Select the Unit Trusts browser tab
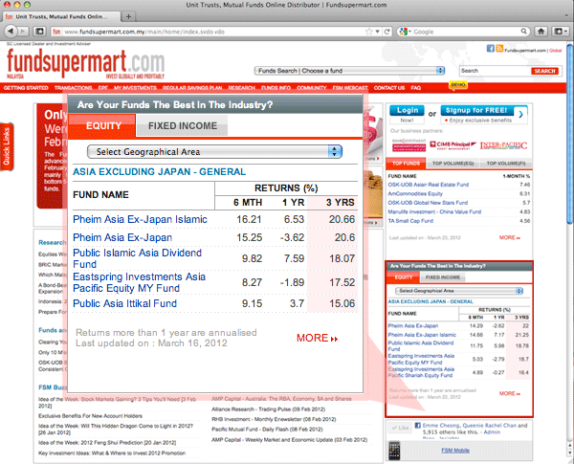The width and height of the screenshot is (574, 464). [x=61, y=16]
